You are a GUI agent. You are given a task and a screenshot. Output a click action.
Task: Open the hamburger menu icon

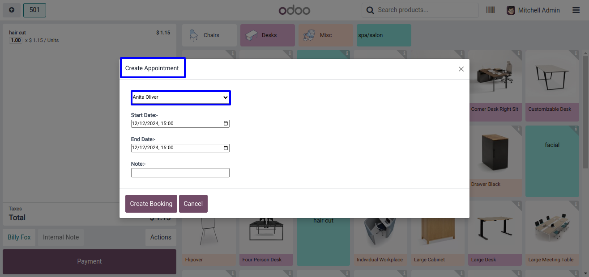click(576, 10)
